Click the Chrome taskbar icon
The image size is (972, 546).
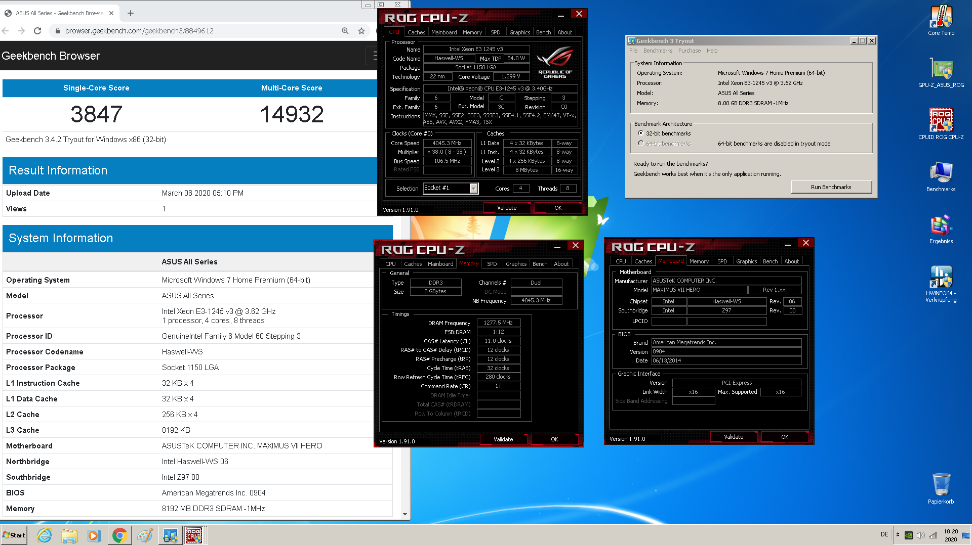(x=119, y=535)
